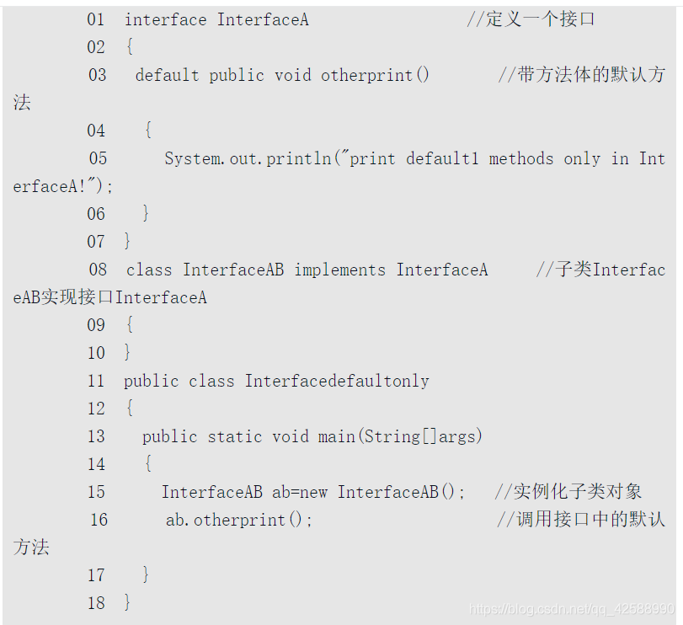This screenshot has height=625, width=683.
Task: Click line number 05
Action: click(98, 158)
